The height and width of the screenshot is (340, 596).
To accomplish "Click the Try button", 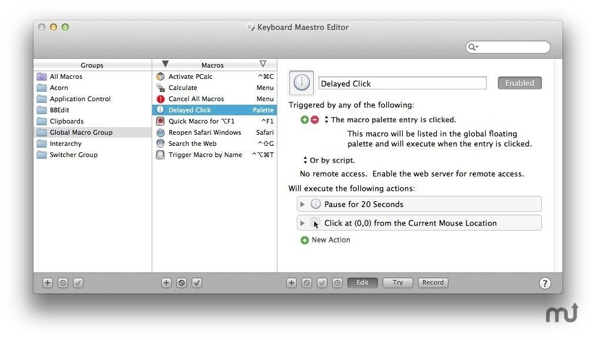I will (x=397, y=282).
